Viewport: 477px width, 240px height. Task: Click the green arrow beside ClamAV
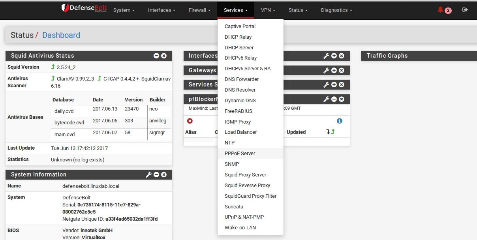(x=53, y=79)
